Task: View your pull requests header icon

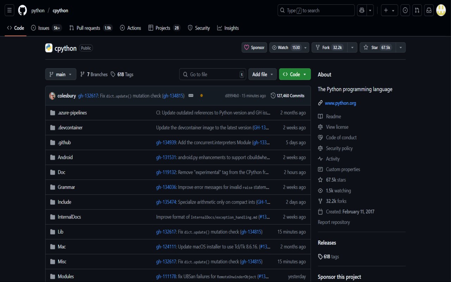Action: 417,10
